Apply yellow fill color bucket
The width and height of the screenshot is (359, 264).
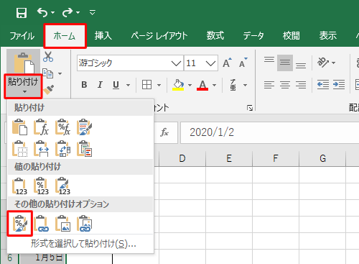[x=178, y=85]
